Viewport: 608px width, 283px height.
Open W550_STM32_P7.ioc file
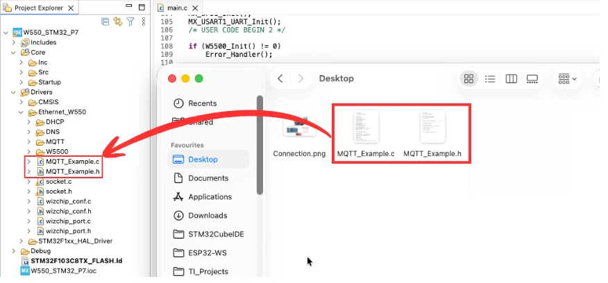64,271
